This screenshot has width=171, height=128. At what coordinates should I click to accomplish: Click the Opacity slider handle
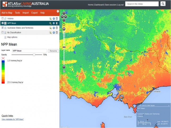(x=34, y=55)
